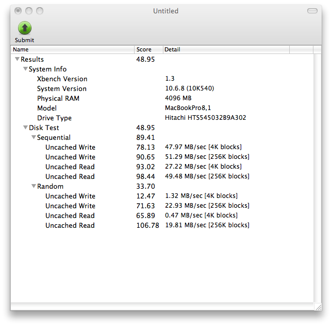Click the 27.22 MB/sec [4K blocks] detail
Screen dimensions: 332x326
[203, 167]
